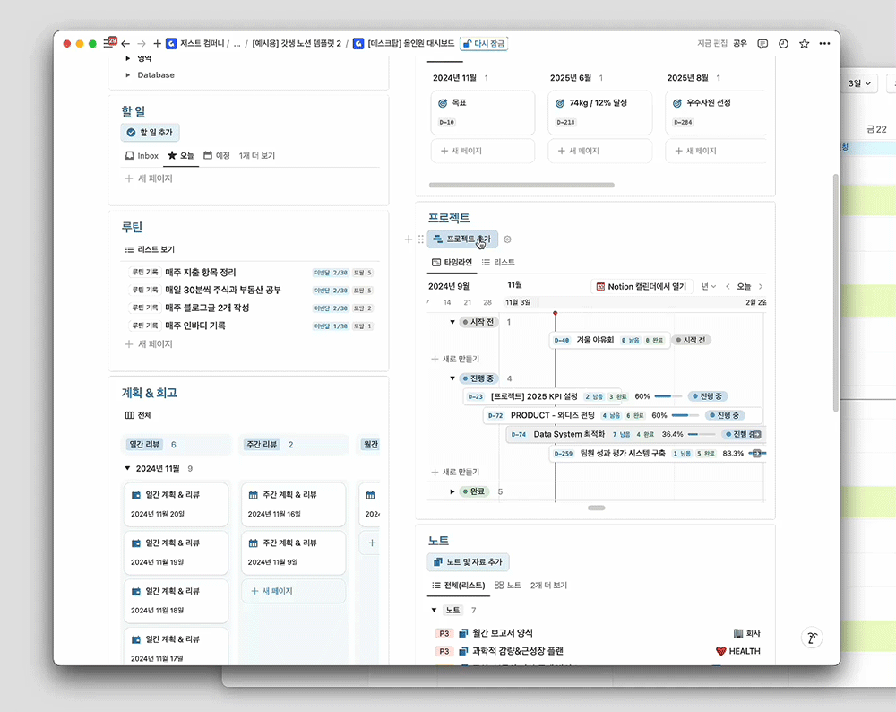The width and height of the screenshot is (896, 712).
Task: Open the sidebar hamburger menu icon
Action: pyautogui.click(x=108, y=43)
